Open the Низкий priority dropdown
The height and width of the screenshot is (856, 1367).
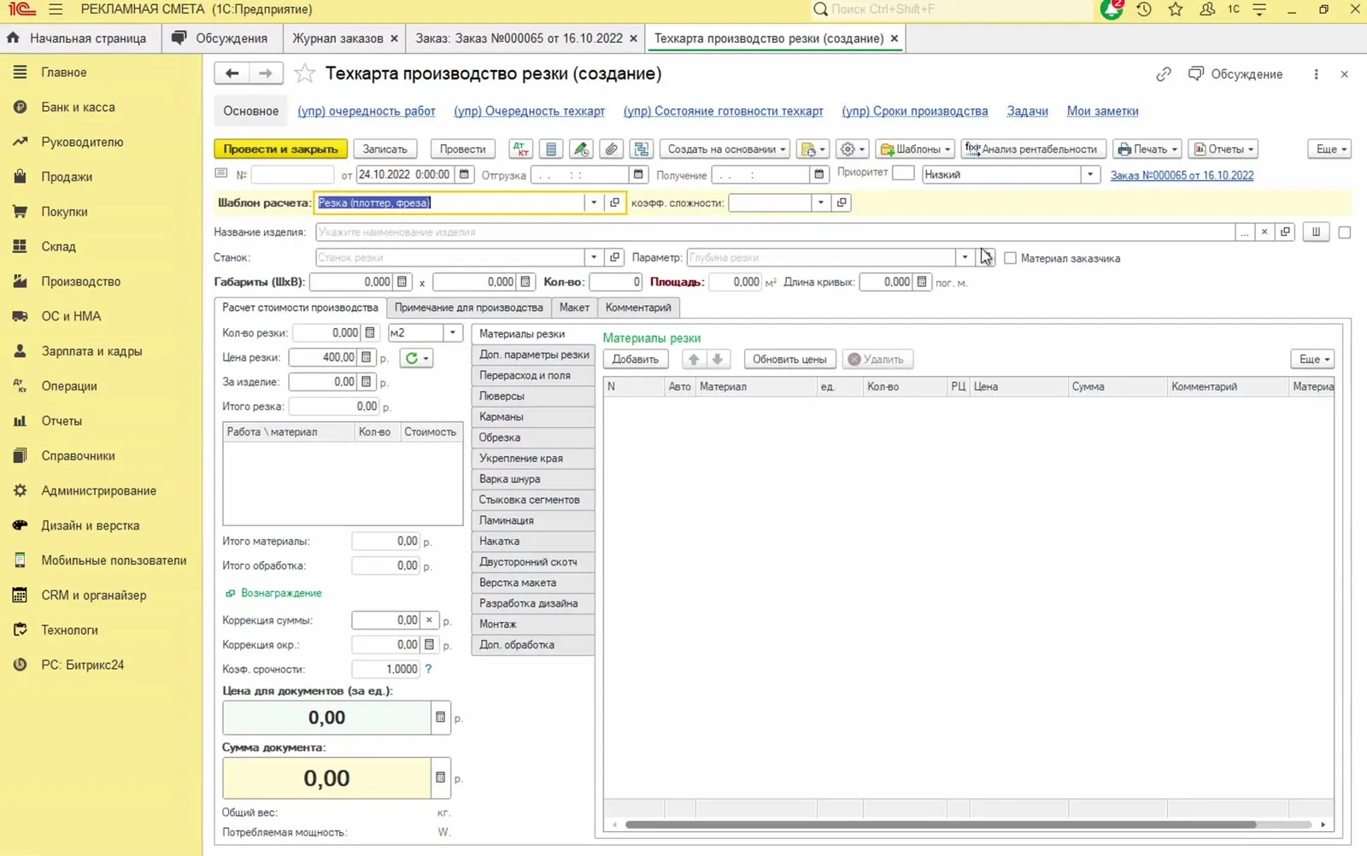(1089, 174)
